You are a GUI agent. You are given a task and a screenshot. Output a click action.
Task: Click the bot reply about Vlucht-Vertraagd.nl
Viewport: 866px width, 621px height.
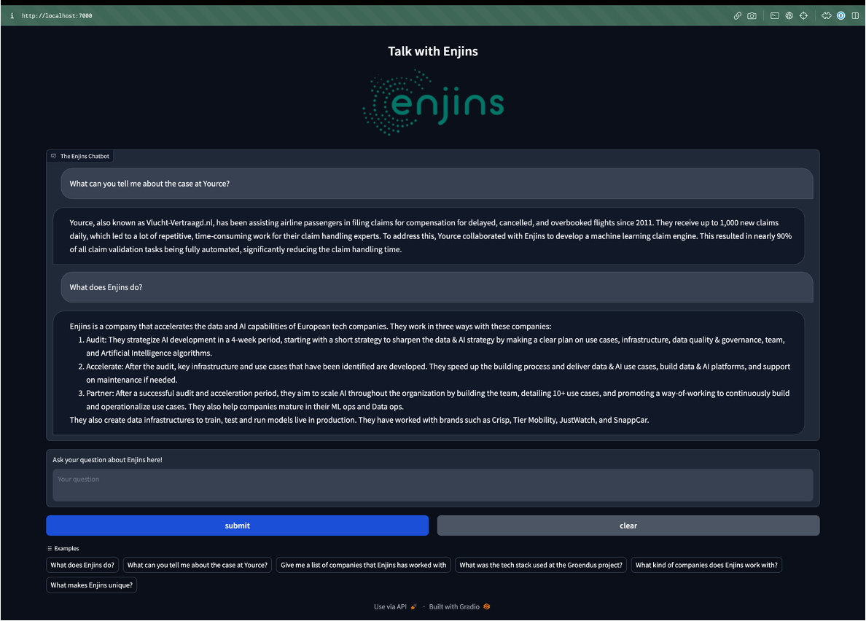pyautogui.click(x=429, y=236)
